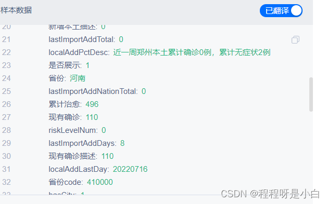Image resolution: width=327 pixels, height=204 pixels.
Task: Toggle the 已翻译 translation switch
Action: click(281, 10)
